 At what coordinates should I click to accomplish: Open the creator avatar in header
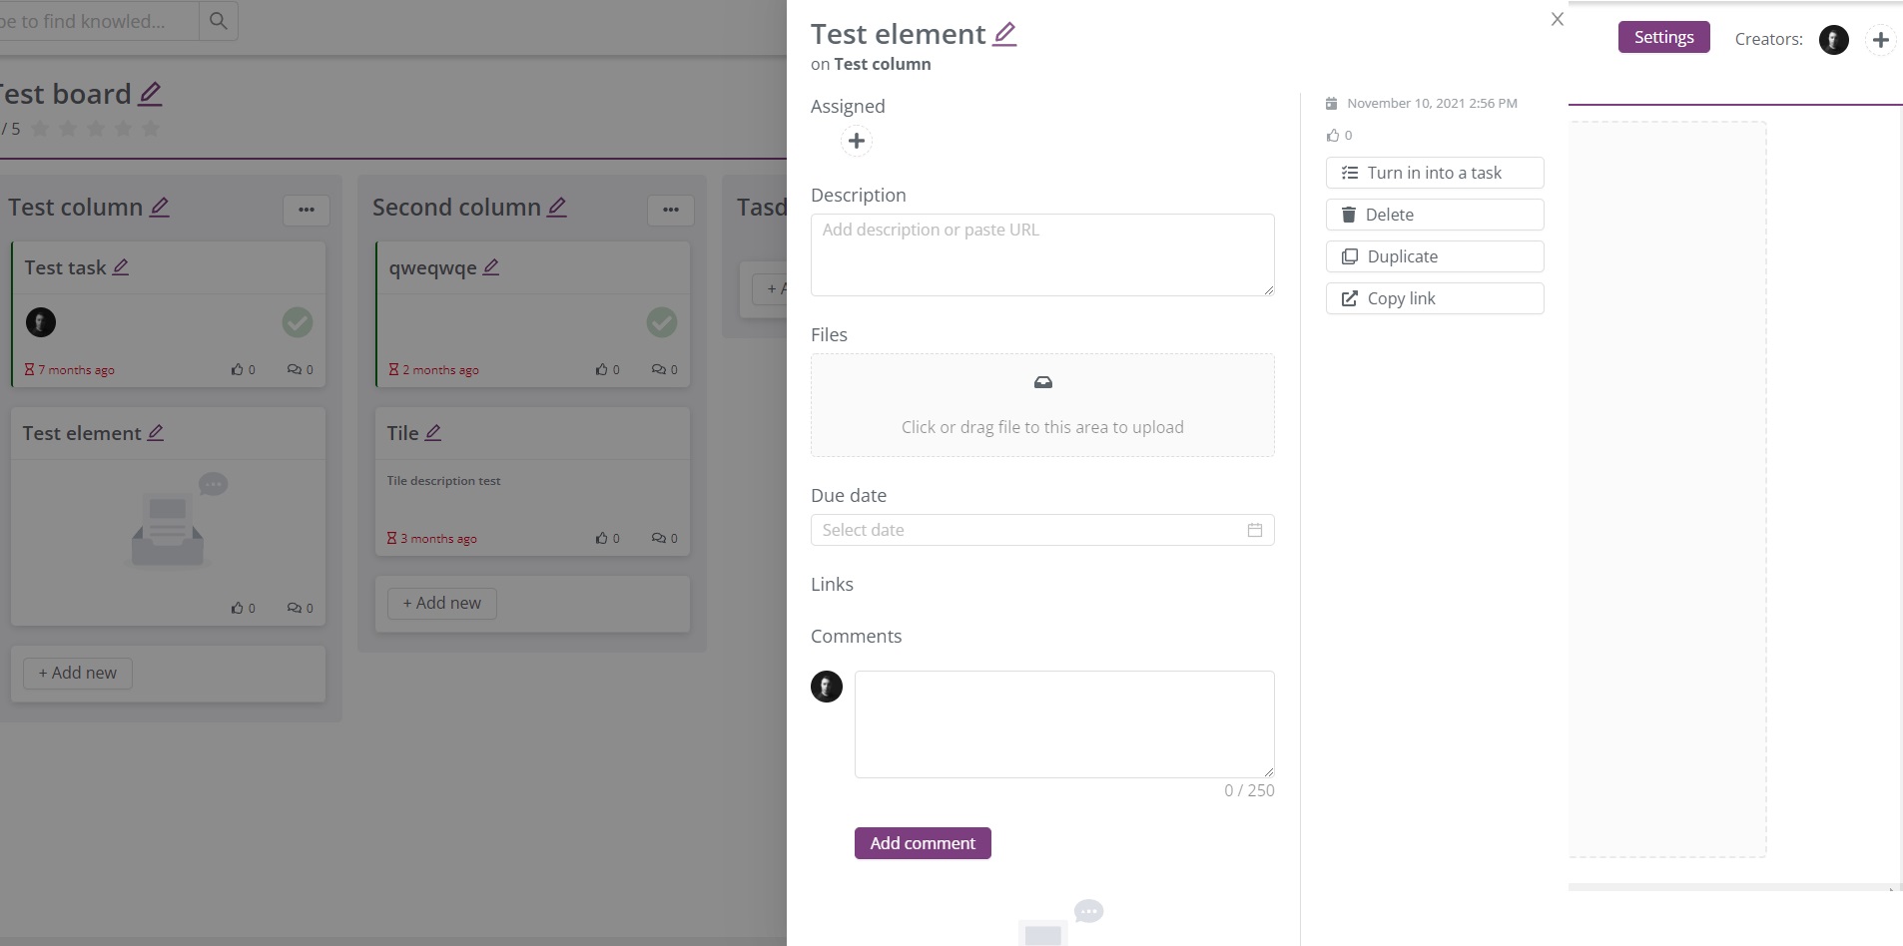1833,40
